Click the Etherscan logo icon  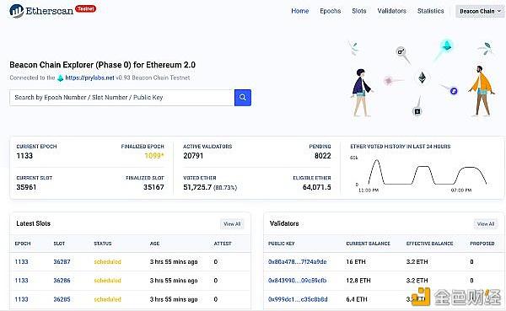pos(17,11)
